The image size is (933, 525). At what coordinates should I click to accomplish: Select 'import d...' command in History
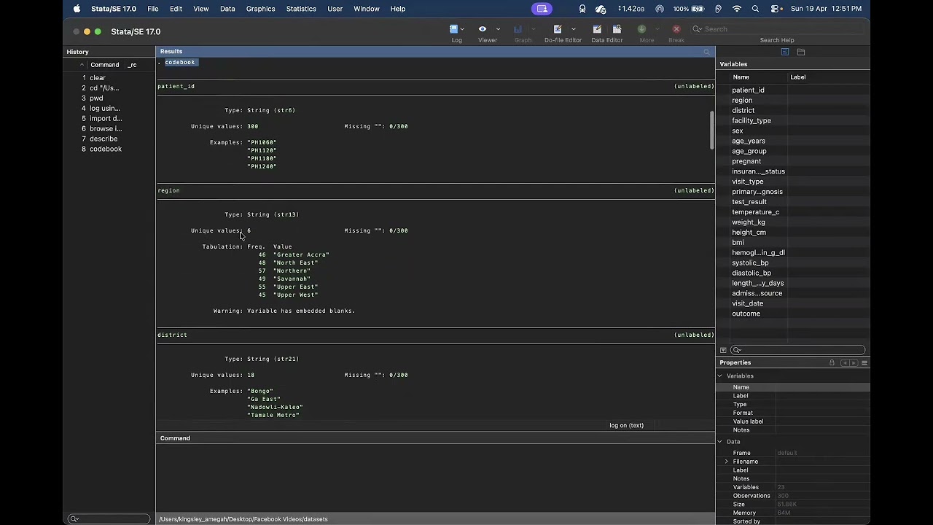click(106, 119)
